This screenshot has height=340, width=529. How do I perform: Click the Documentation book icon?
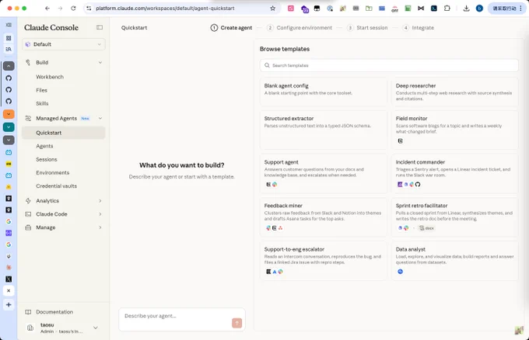[x=28, y=312]
